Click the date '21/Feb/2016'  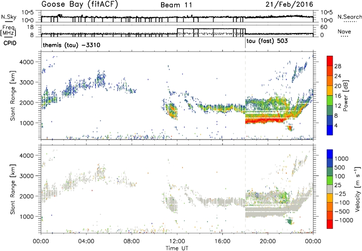point(289,5)
